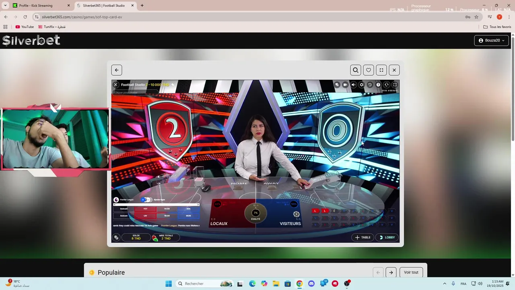Bookmark this page with star icon
The image size is (515, 290).
476,17
